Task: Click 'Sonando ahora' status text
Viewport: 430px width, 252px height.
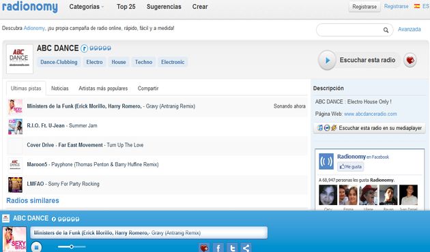Action: [x=289, y=106]
